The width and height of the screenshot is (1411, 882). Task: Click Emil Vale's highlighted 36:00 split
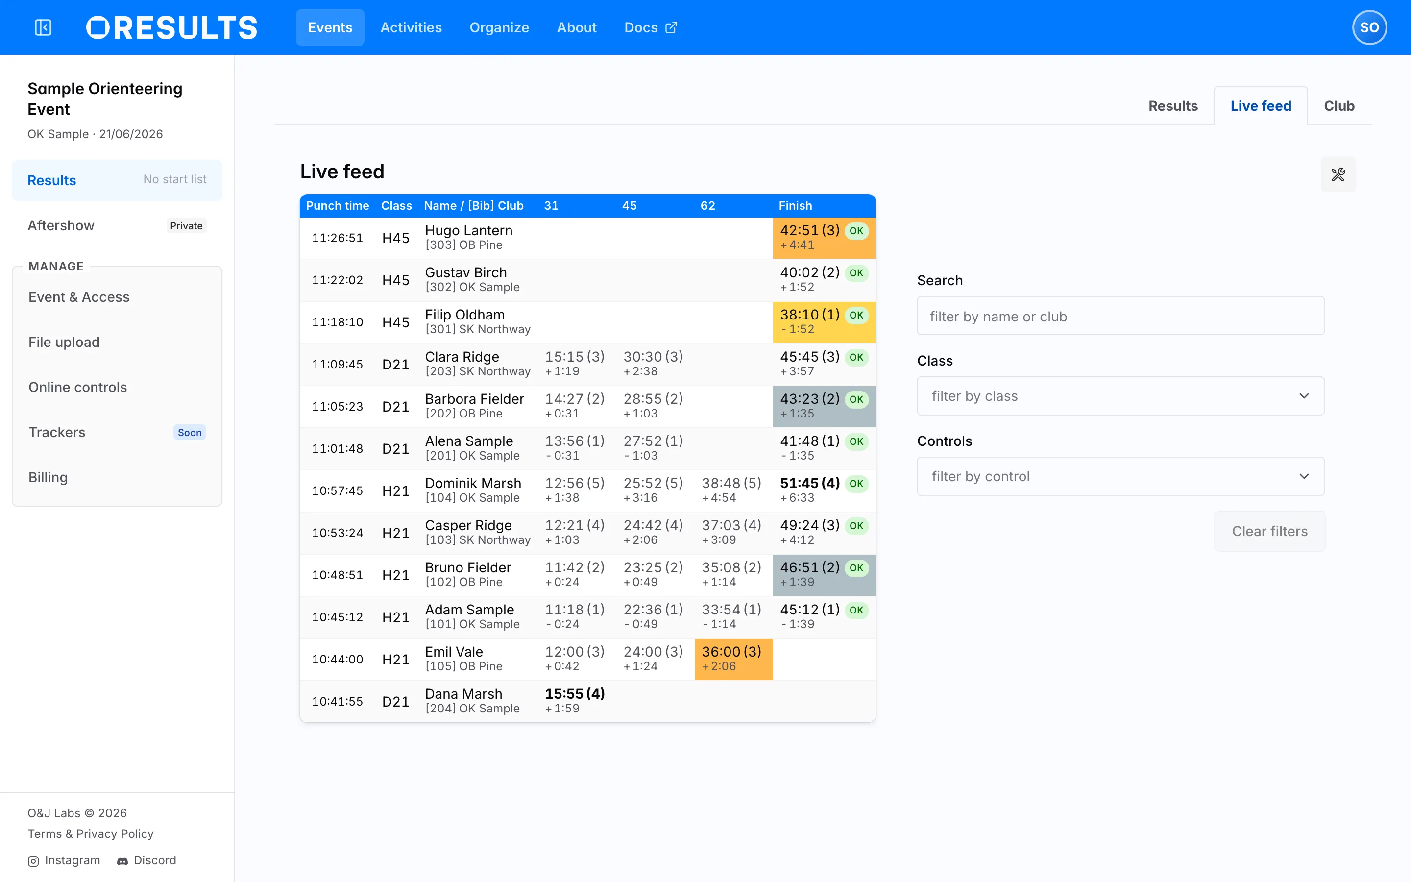(x=733, y=659)
